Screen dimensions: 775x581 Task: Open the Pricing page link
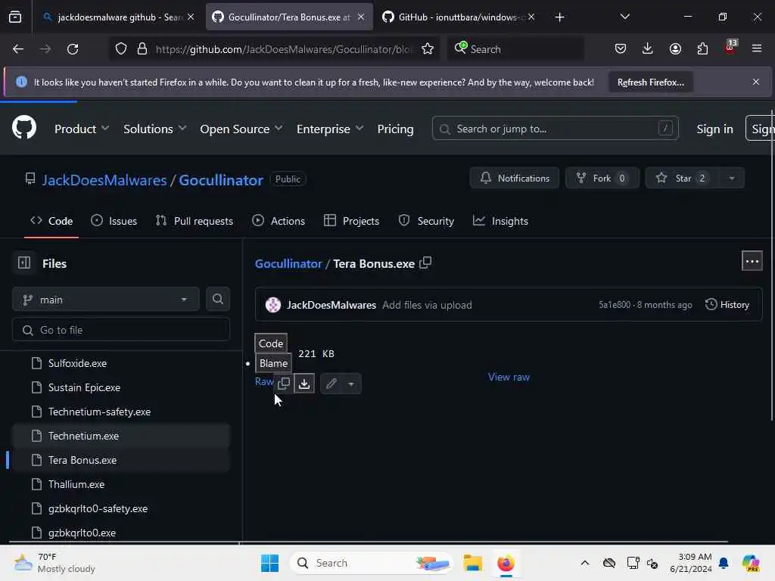coord(395,129)
